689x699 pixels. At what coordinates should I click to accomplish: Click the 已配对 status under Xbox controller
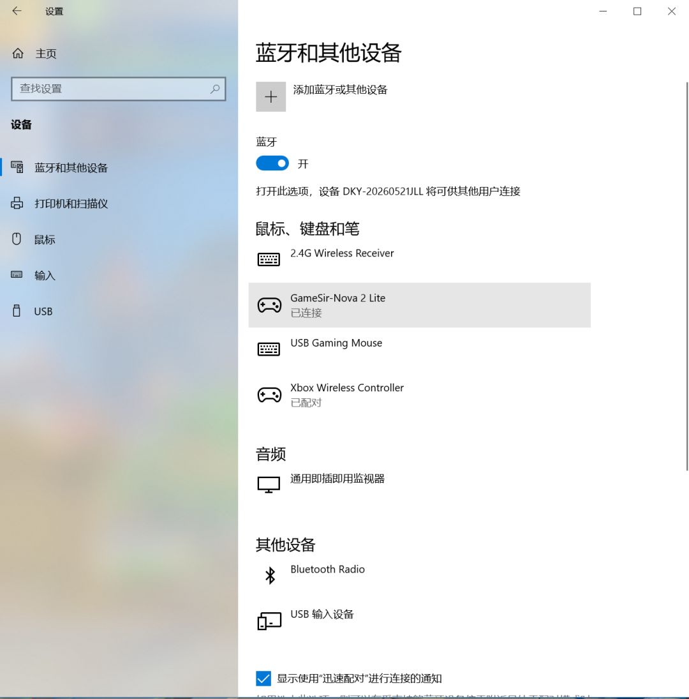coord(306,403)
